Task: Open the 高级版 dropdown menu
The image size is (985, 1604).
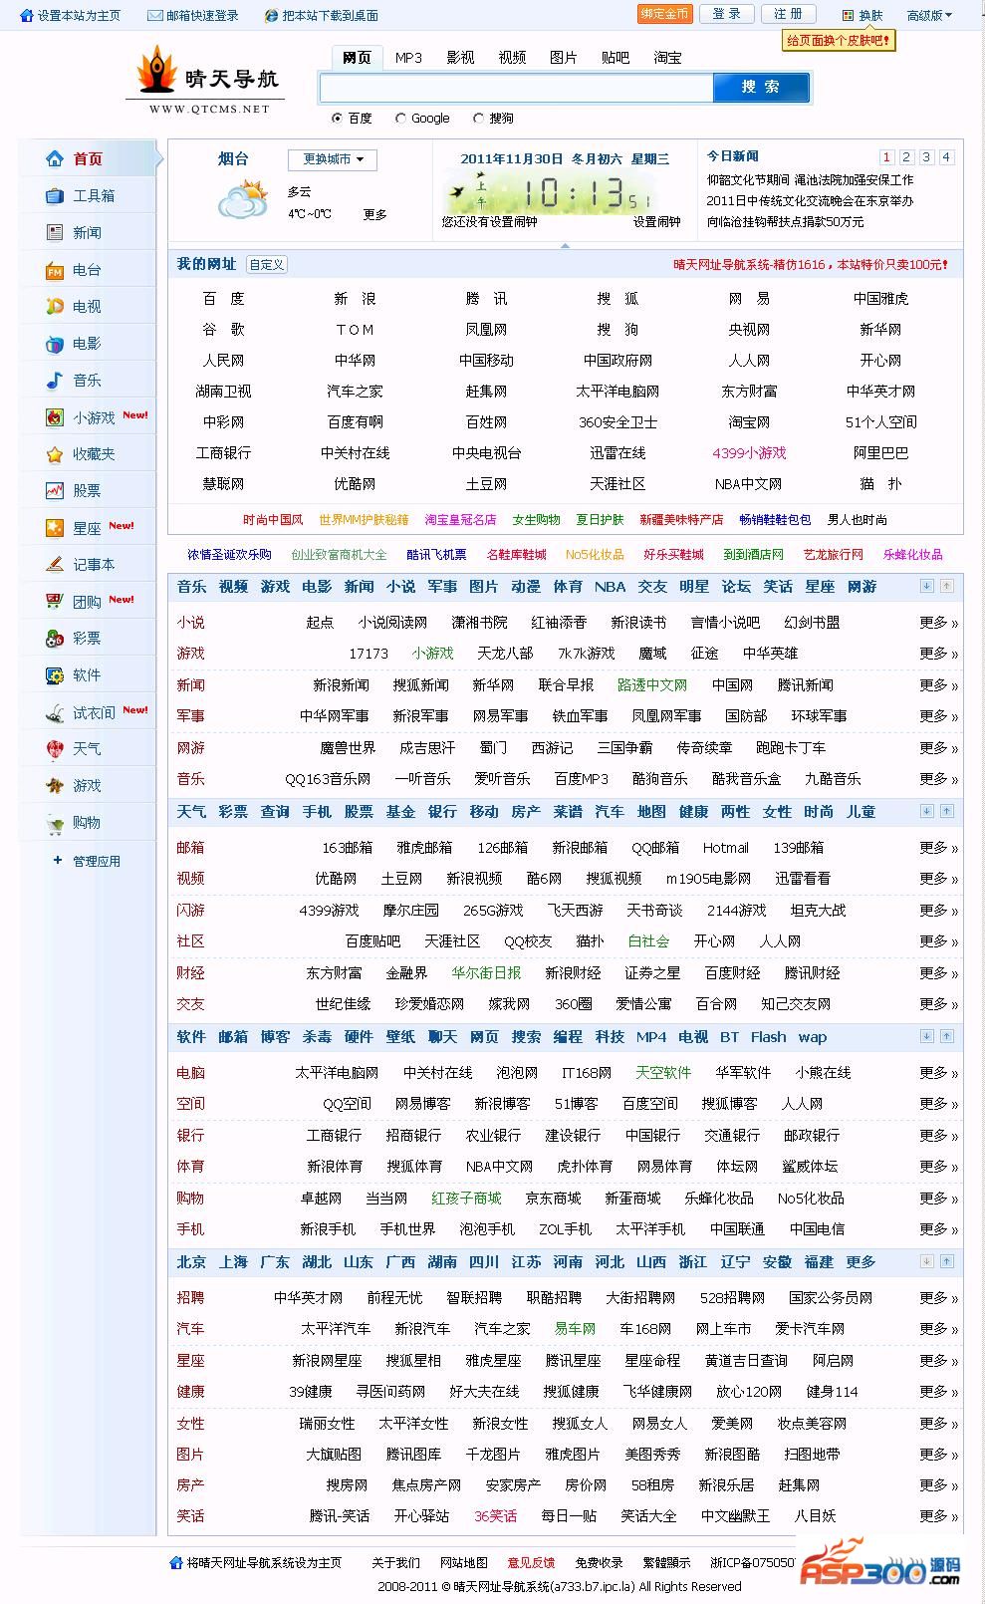Action: pos(929,15)
